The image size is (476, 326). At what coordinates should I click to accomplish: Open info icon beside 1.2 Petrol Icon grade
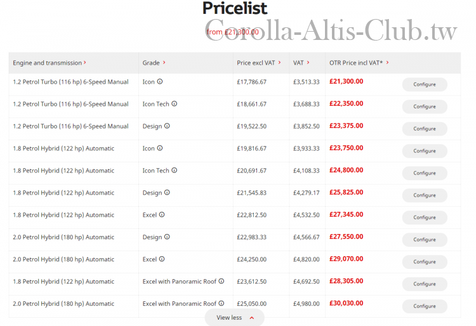tap(160, 82)
